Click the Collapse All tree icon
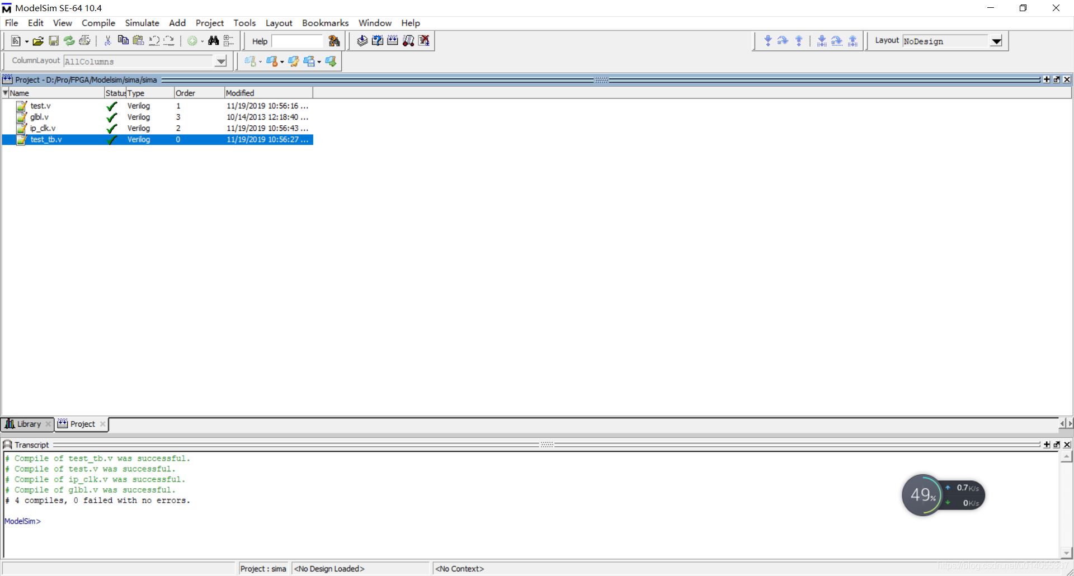1074x576 pixels. pos(228,41)
